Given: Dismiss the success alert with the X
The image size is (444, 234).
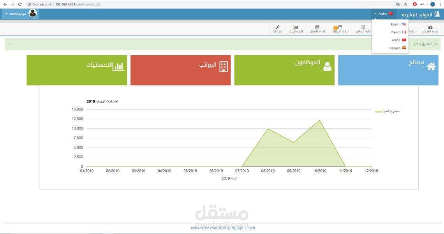Looking at the screenshot, I should point(10,44).
